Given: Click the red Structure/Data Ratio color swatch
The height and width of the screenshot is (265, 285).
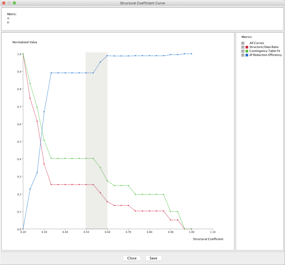Looking at the screenshot, I should point(247,47).
